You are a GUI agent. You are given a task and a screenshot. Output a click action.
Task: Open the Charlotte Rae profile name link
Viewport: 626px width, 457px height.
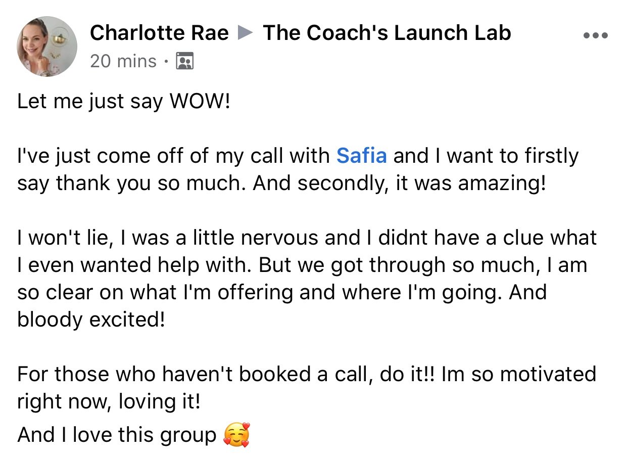pos(159,33)
